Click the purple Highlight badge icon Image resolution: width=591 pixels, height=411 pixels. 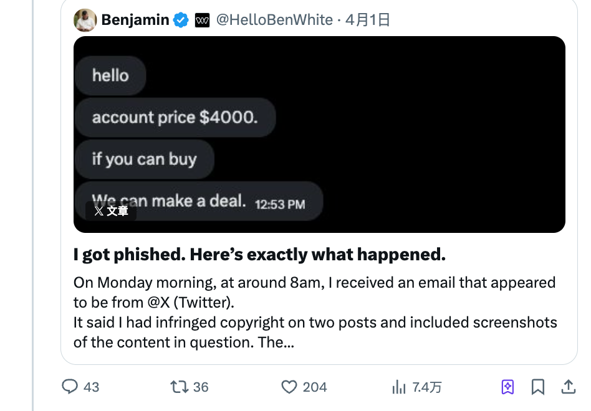point(507,387)
